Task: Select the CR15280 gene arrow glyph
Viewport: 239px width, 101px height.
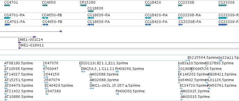Action: tap(83, 5)
